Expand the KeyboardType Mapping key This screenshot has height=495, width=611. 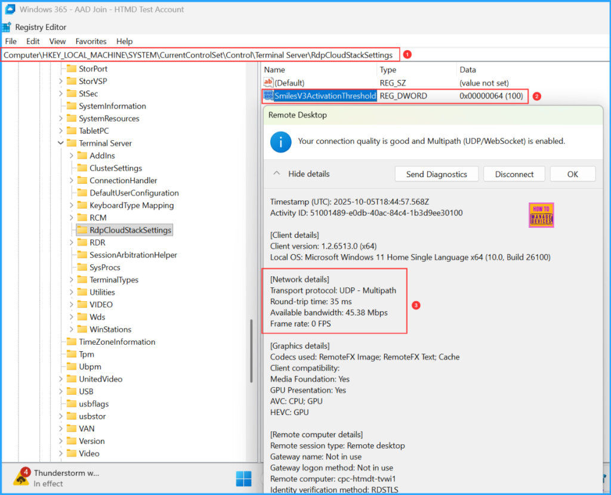[71, 205]
